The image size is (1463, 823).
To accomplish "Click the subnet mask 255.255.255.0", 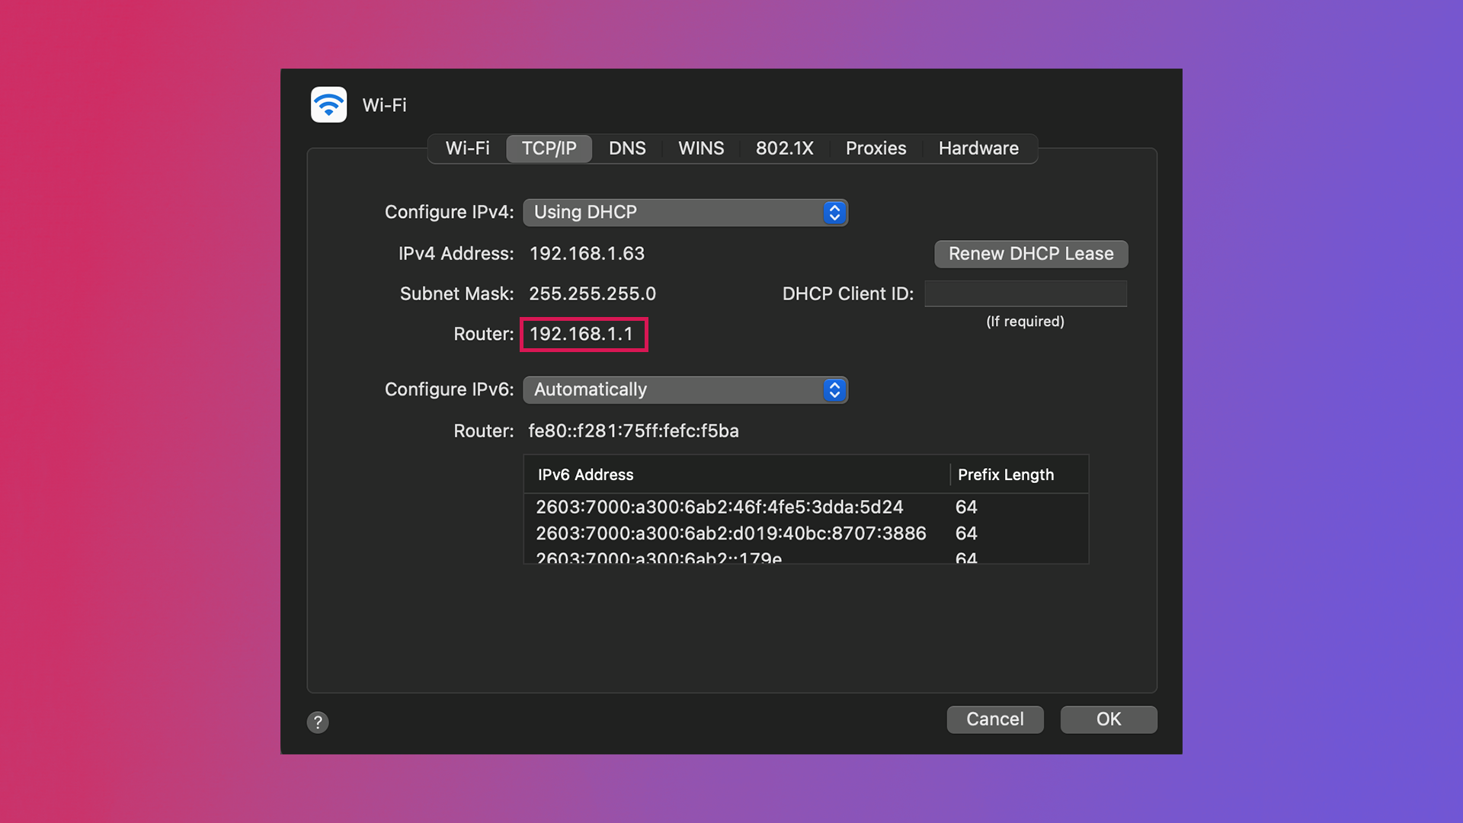I will click(x=592, y=294).
